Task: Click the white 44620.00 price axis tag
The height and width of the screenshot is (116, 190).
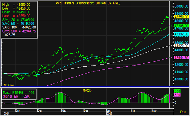Action: tap(181, 46)
